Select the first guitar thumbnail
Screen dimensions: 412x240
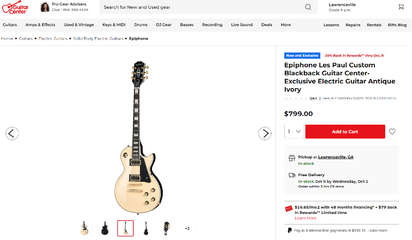point(84,228)
